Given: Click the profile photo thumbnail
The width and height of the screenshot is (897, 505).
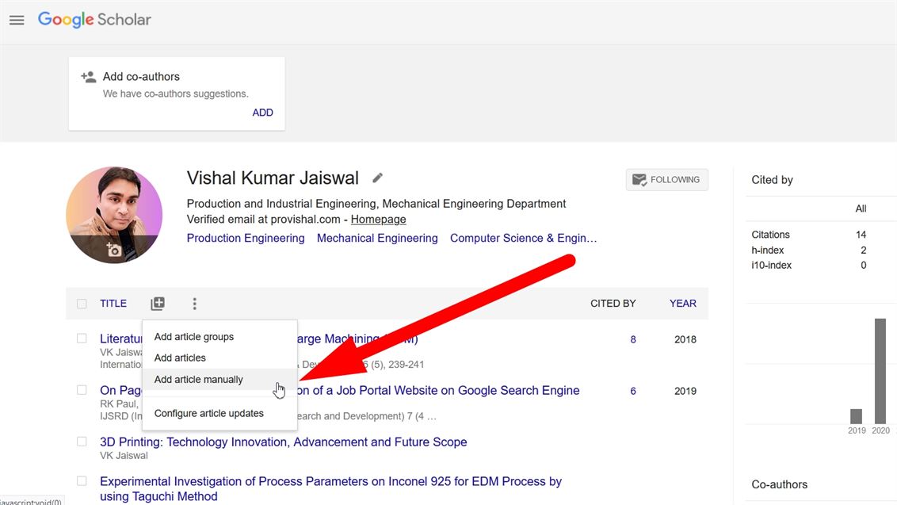Looking at the screenshot, I should pos(114,216).
